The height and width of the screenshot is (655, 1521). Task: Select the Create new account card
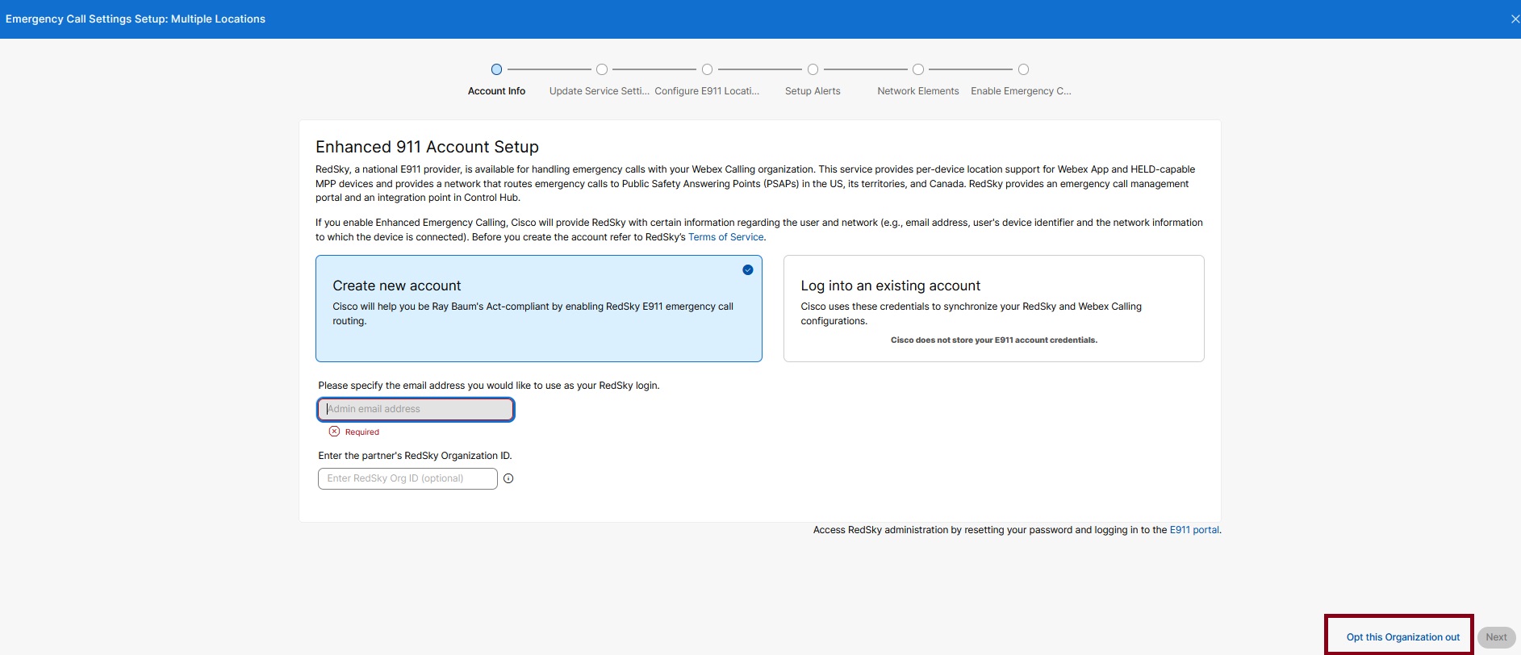coord(538,309)
